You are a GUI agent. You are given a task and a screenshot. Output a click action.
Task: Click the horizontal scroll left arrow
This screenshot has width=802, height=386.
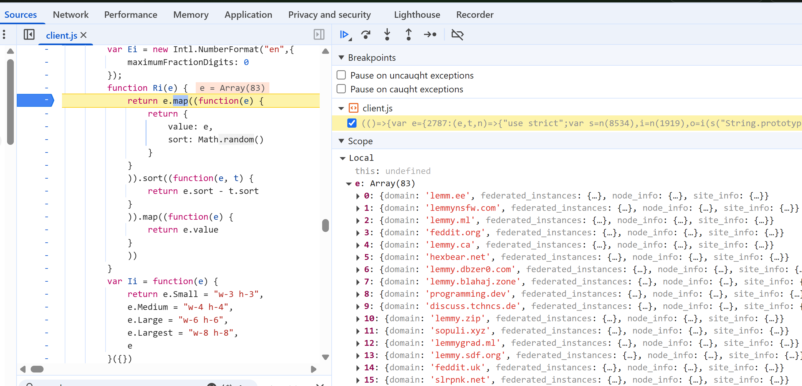23,369
